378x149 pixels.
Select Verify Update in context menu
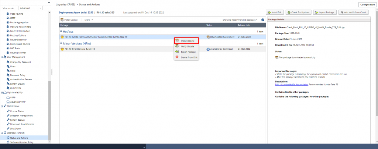click(x=188, y=46)
